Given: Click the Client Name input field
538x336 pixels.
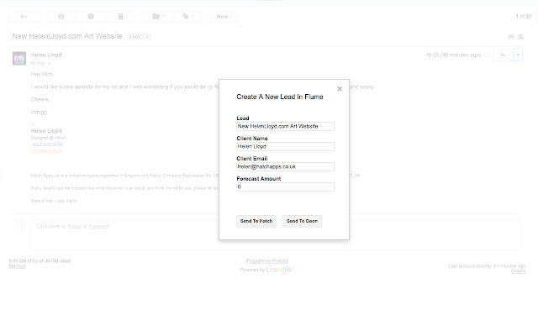Looking at the screenshot, I should click(x=285, y=146).
